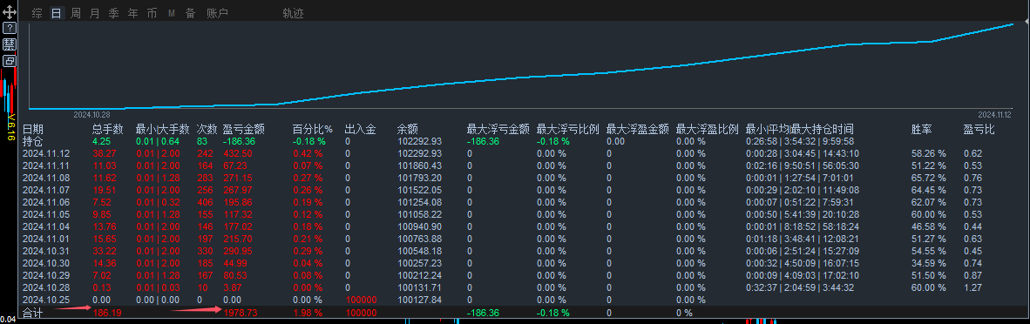
Task: Switch to the 季 quarterly tab
Action: click(114, 13)
